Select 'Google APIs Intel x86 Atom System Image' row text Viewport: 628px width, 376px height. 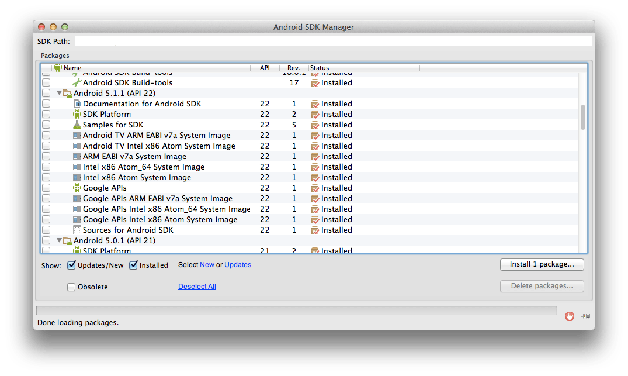coord(160,220)
